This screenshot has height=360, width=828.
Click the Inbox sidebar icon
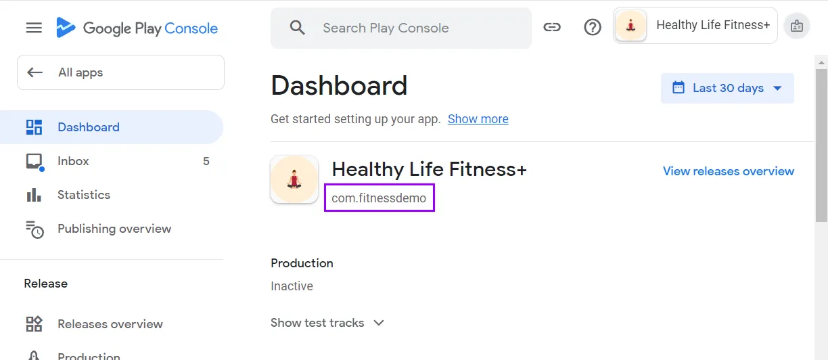(34, 161)
